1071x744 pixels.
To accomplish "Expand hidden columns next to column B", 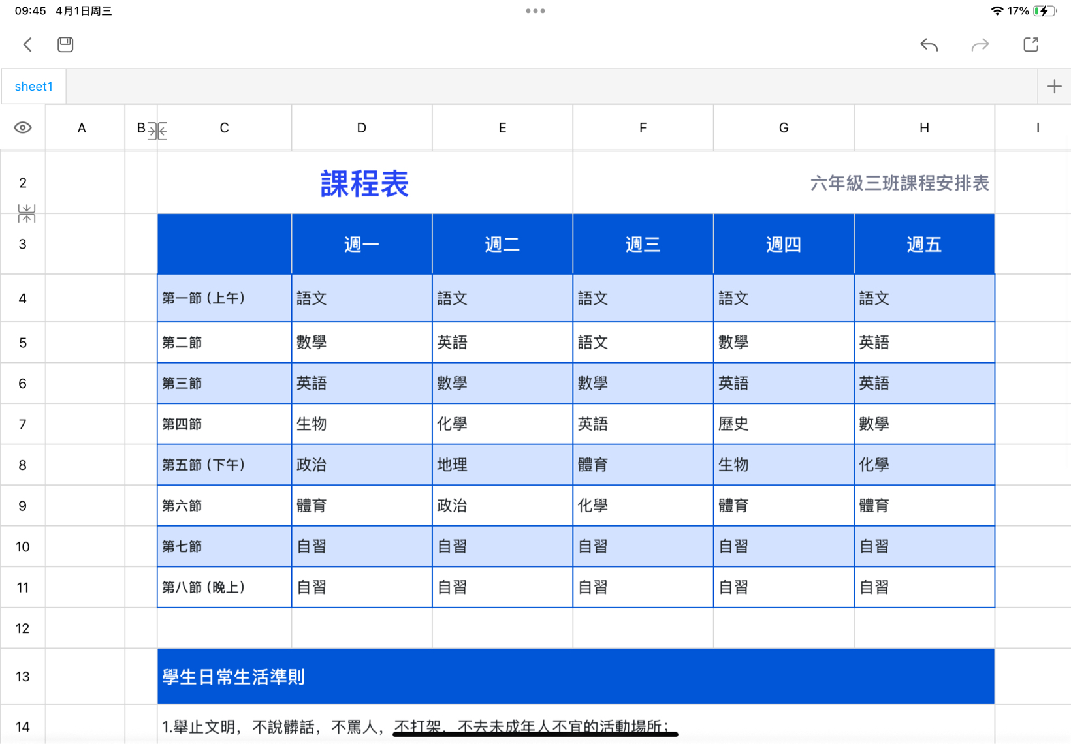I will pos(157,131).
